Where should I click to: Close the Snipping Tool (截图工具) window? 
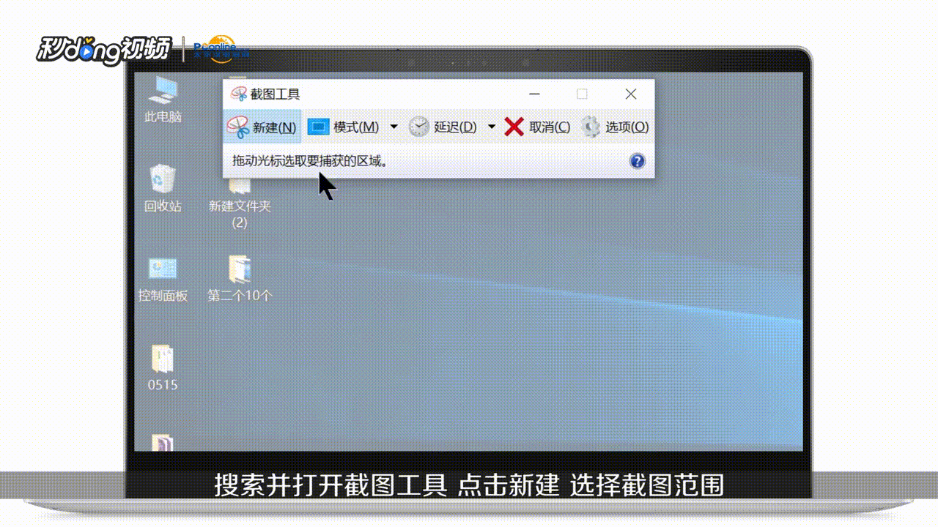(x=631, y=94)
